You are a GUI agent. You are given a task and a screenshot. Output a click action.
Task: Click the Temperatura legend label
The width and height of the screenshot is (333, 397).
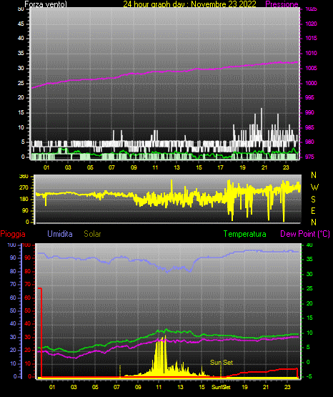(245, 234)
